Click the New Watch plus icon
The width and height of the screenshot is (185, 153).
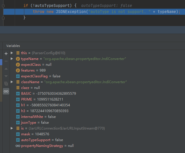(6, 54)
